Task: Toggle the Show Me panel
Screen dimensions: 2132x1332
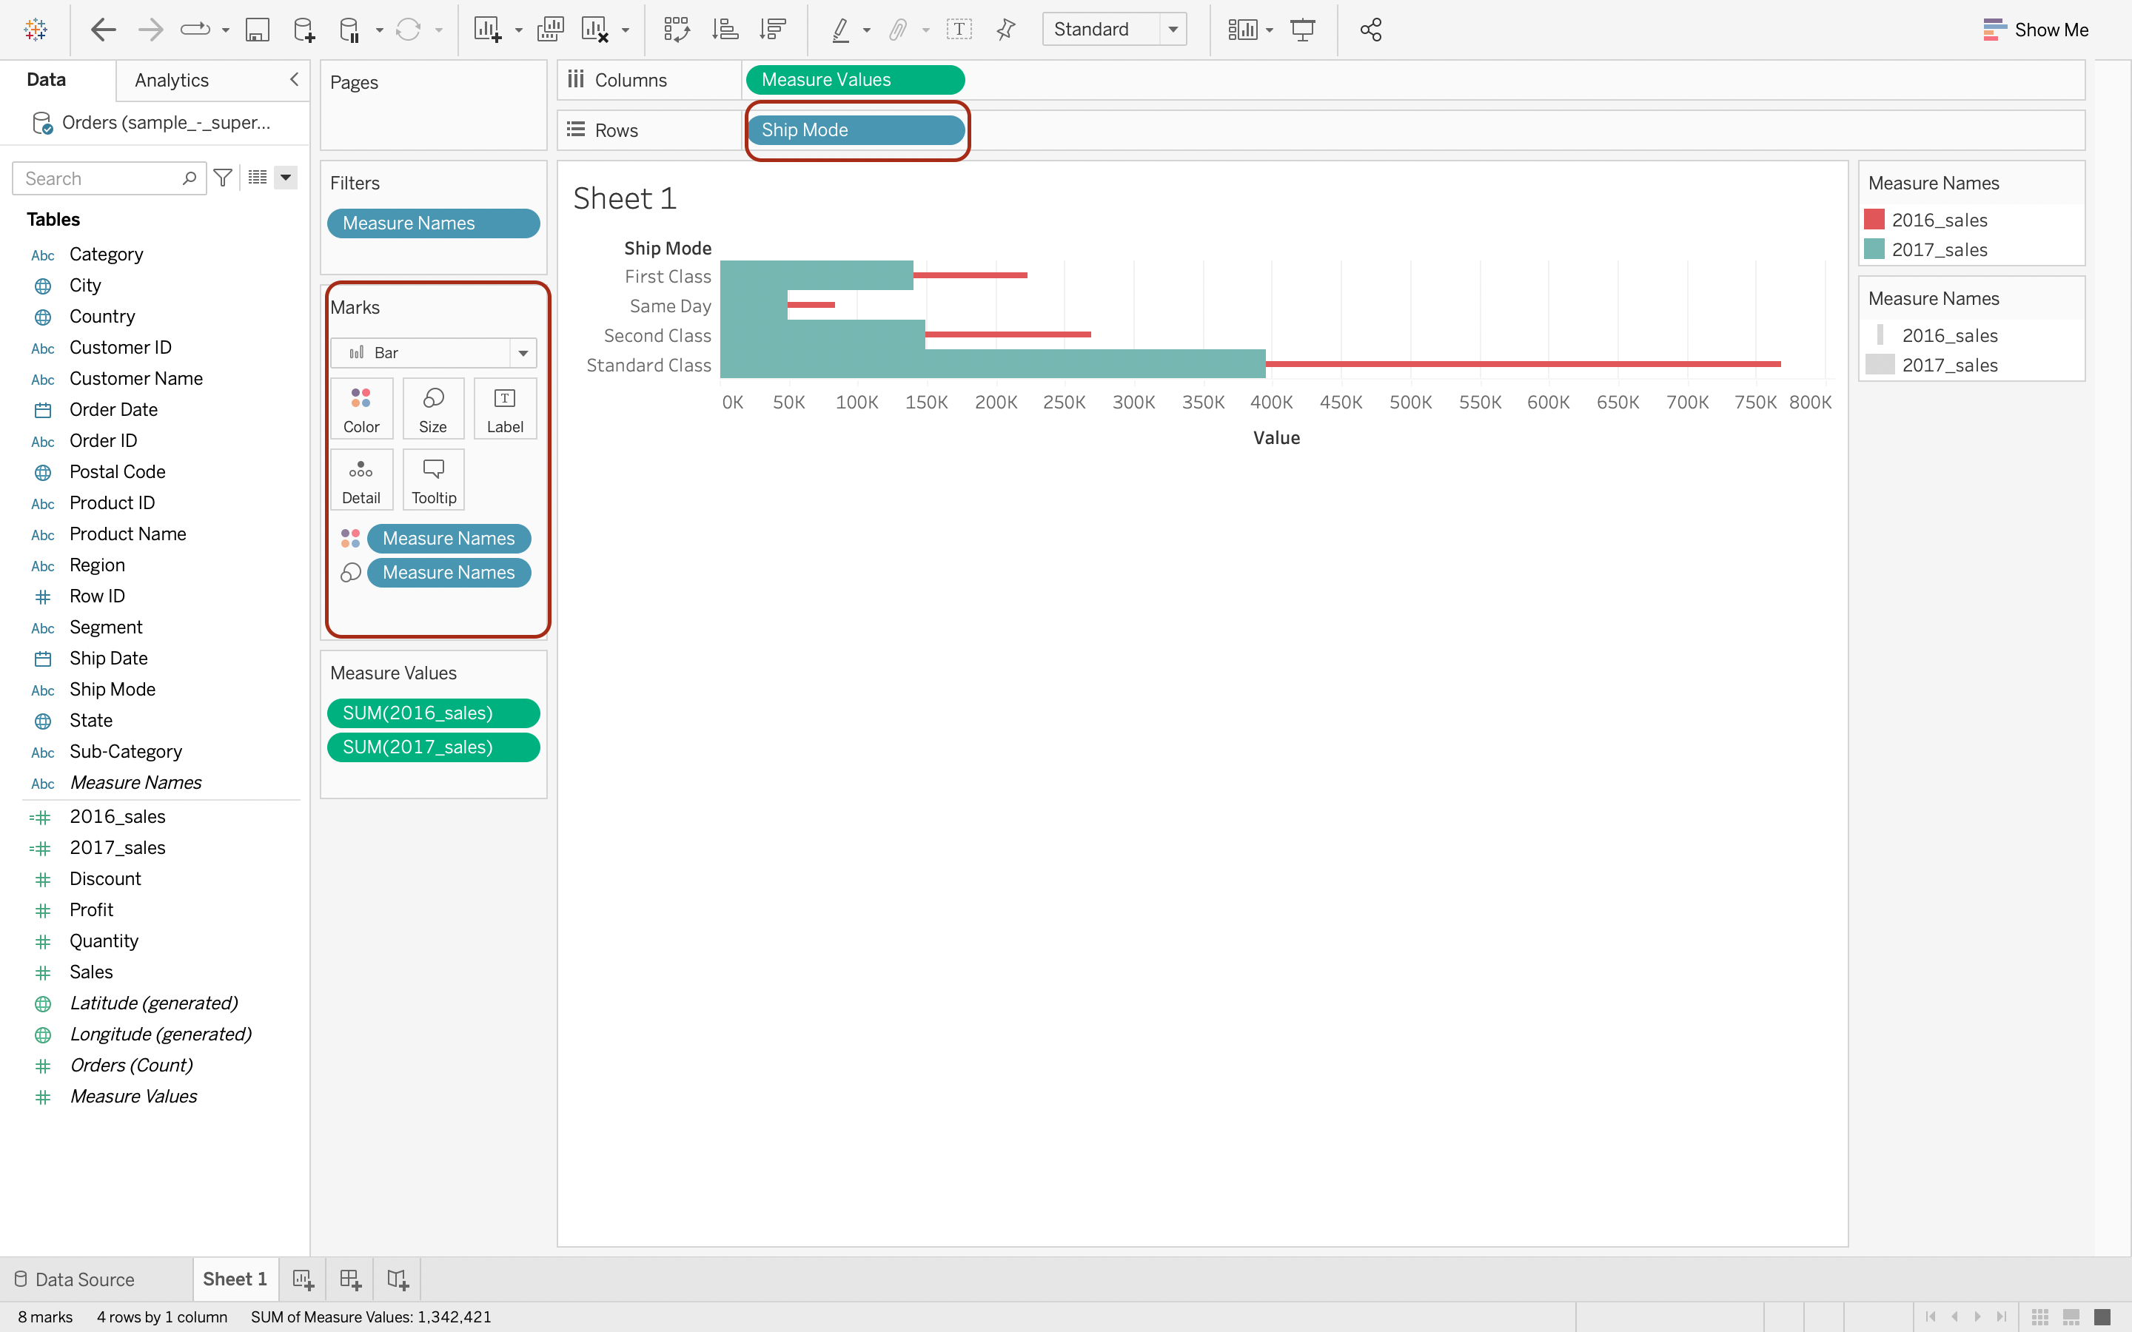Action: [2035, 30]
